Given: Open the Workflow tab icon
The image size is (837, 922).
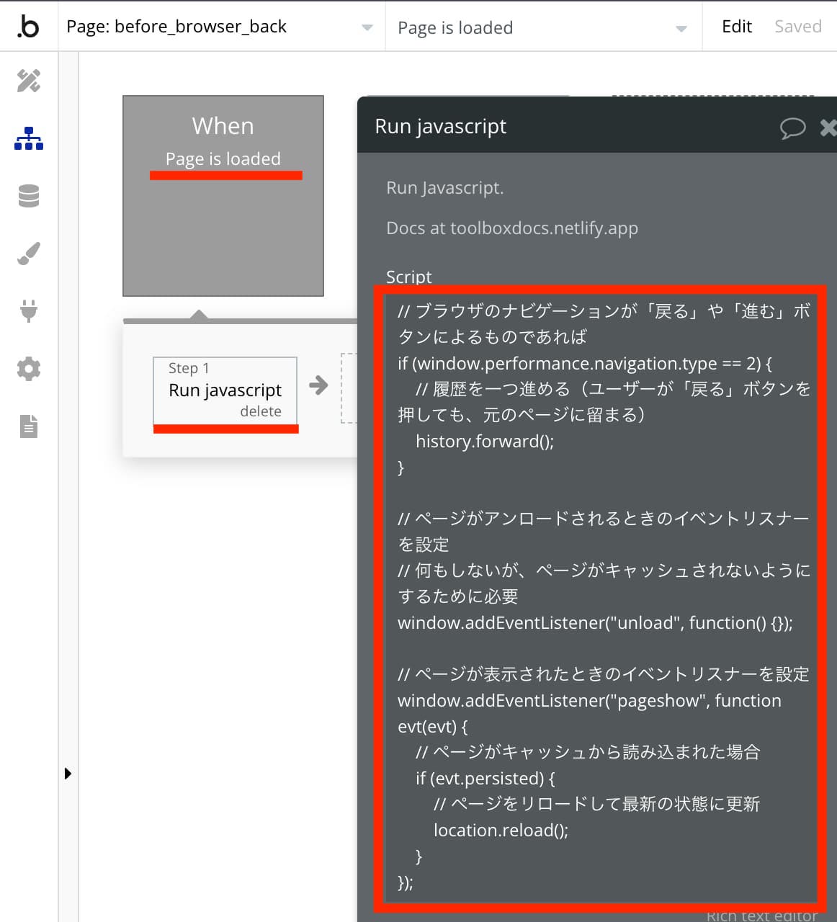Looking at the screenshot, I should 29,138.
